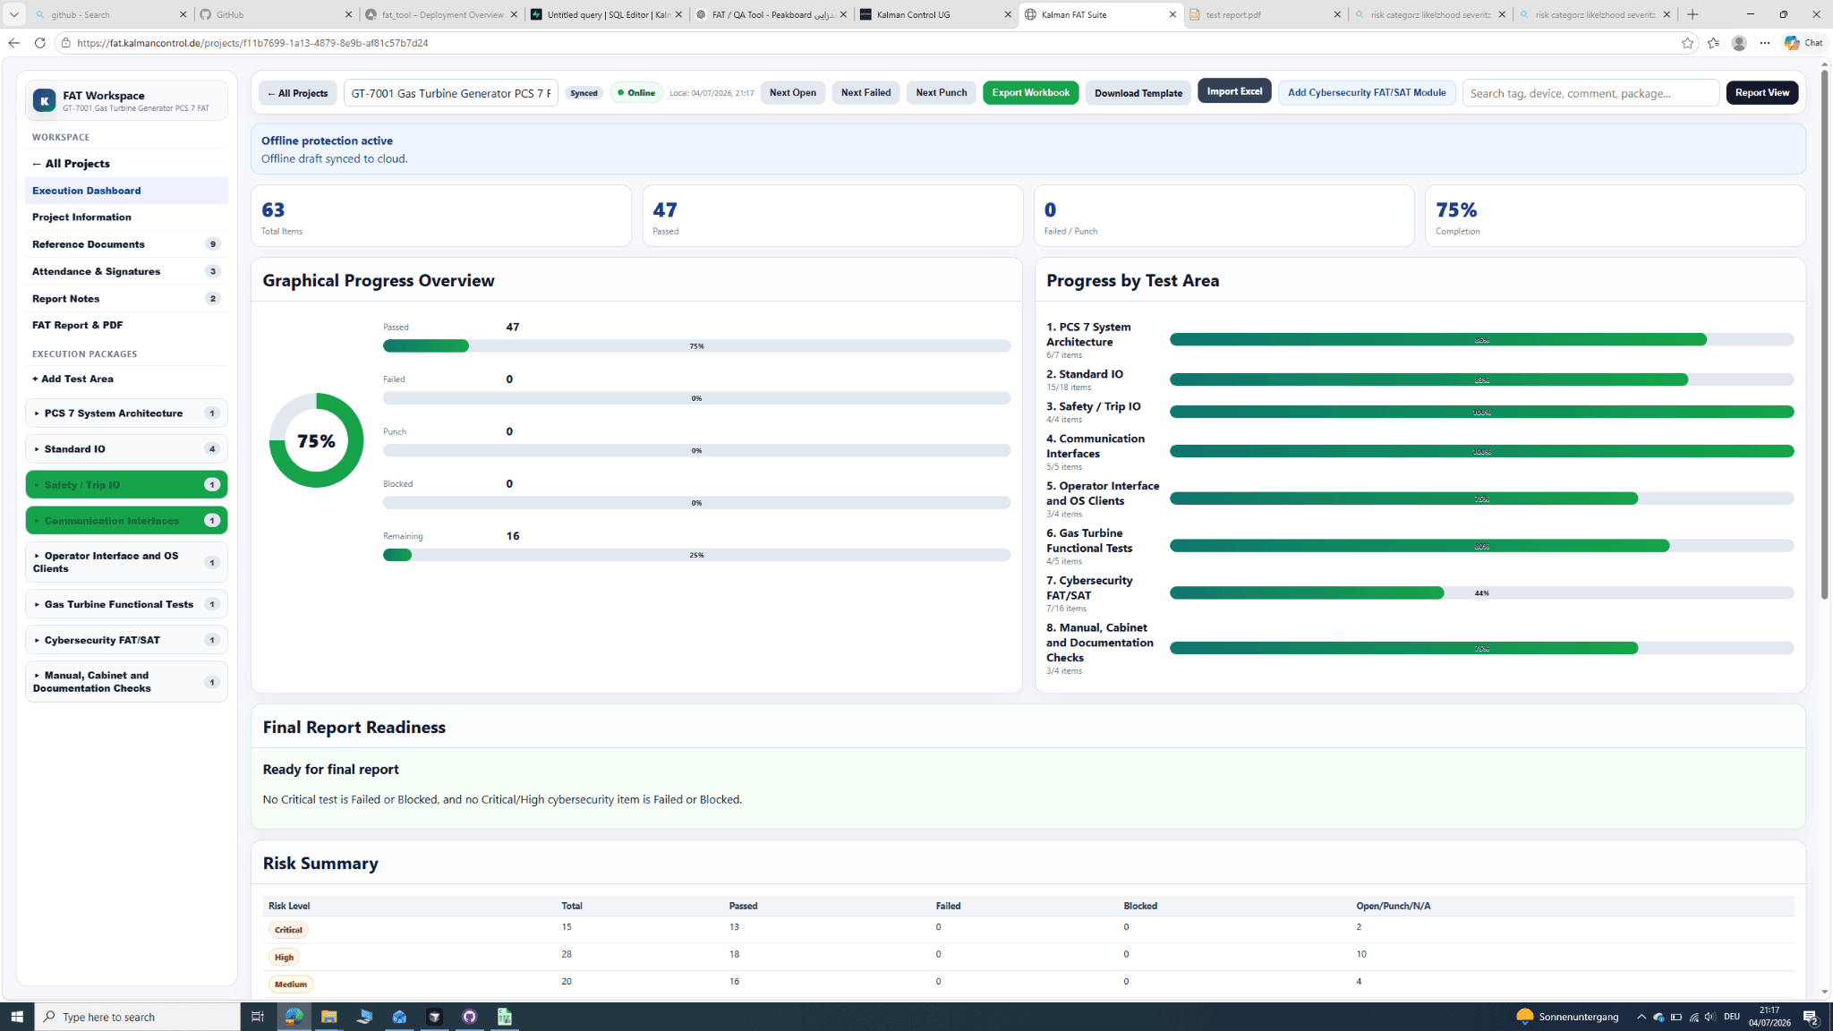Click the Synced status badge
This screenshot has width=1833, height=1031.
point(584,93)
